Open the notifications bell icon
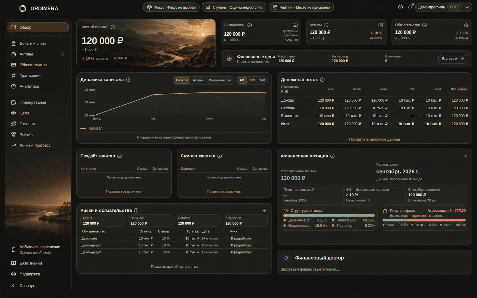Screen dimensions: 477x298 (x=410, y=7)
